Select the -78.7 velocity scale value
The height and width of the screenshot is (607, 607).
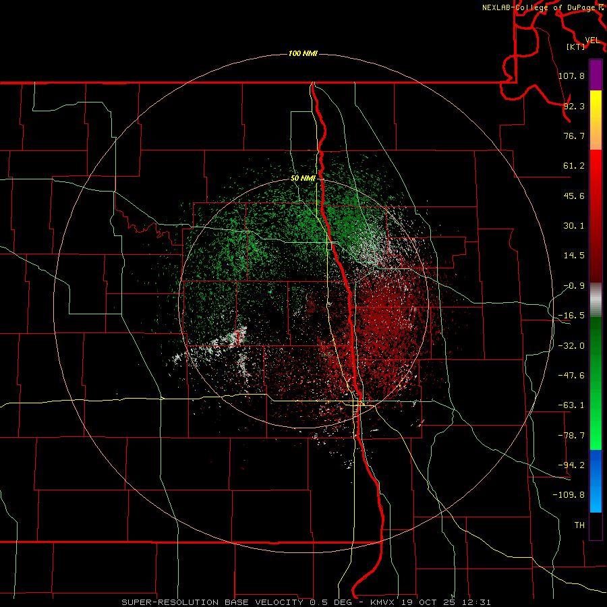[x=571, y=436]
